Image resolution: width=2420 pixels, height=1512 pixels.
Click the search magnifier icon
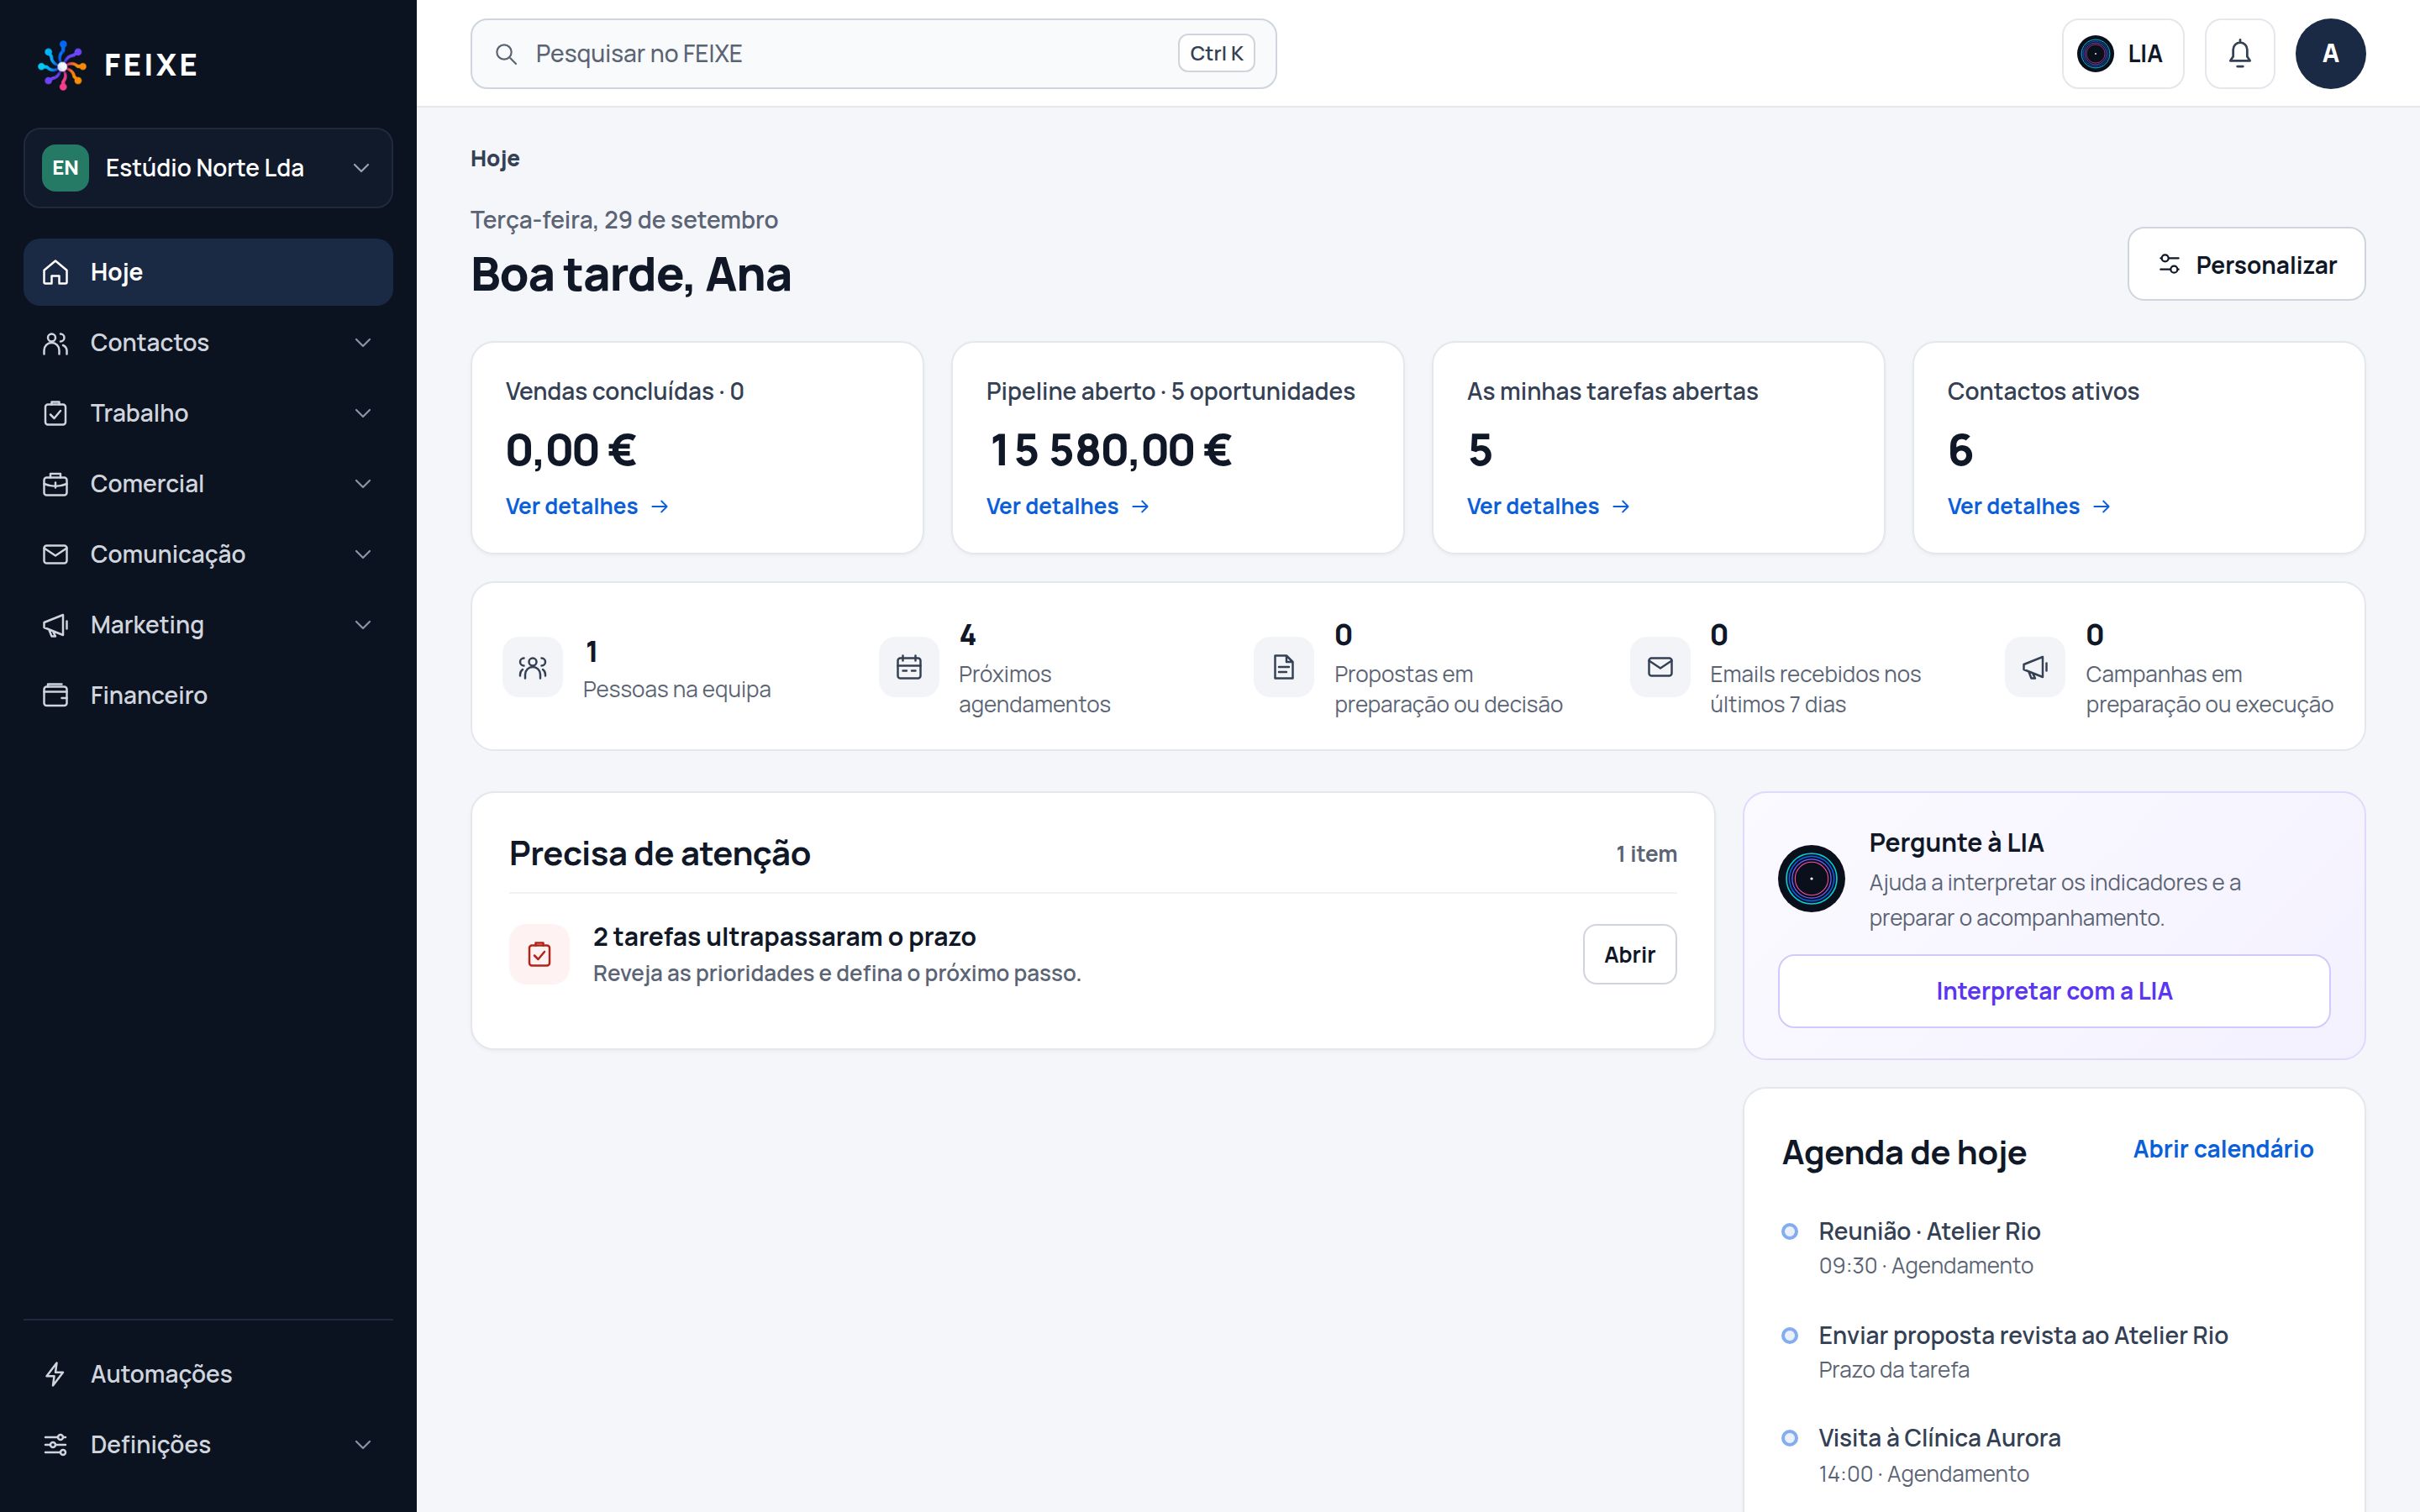[506, 54]
